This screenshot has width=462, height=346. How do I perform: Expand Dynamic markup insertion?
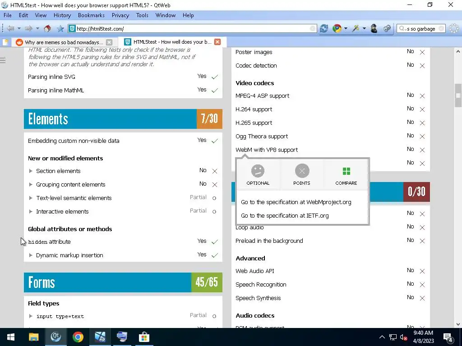coord(31,255)
